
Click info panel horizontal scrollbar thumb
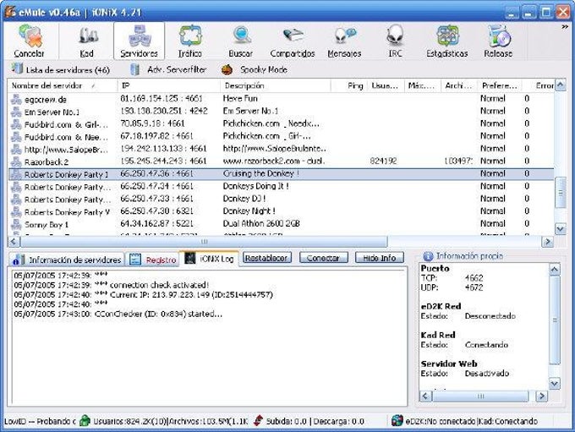[480, 396]
